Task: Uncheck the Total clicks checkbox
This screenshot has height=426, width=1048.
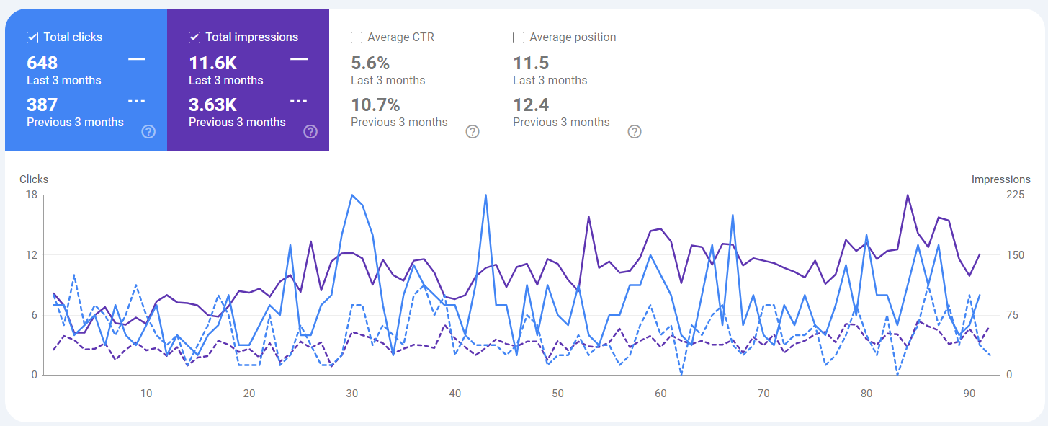Action: [32, 37]
